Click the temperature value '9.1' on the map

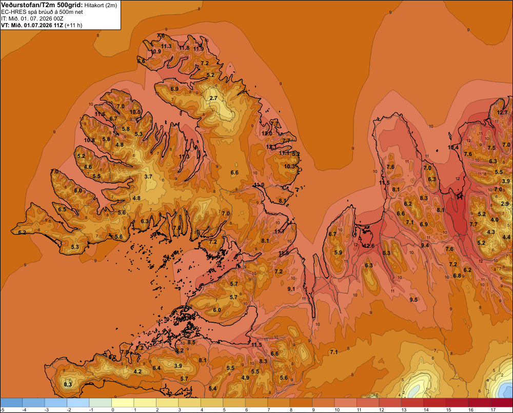[291, 289]
